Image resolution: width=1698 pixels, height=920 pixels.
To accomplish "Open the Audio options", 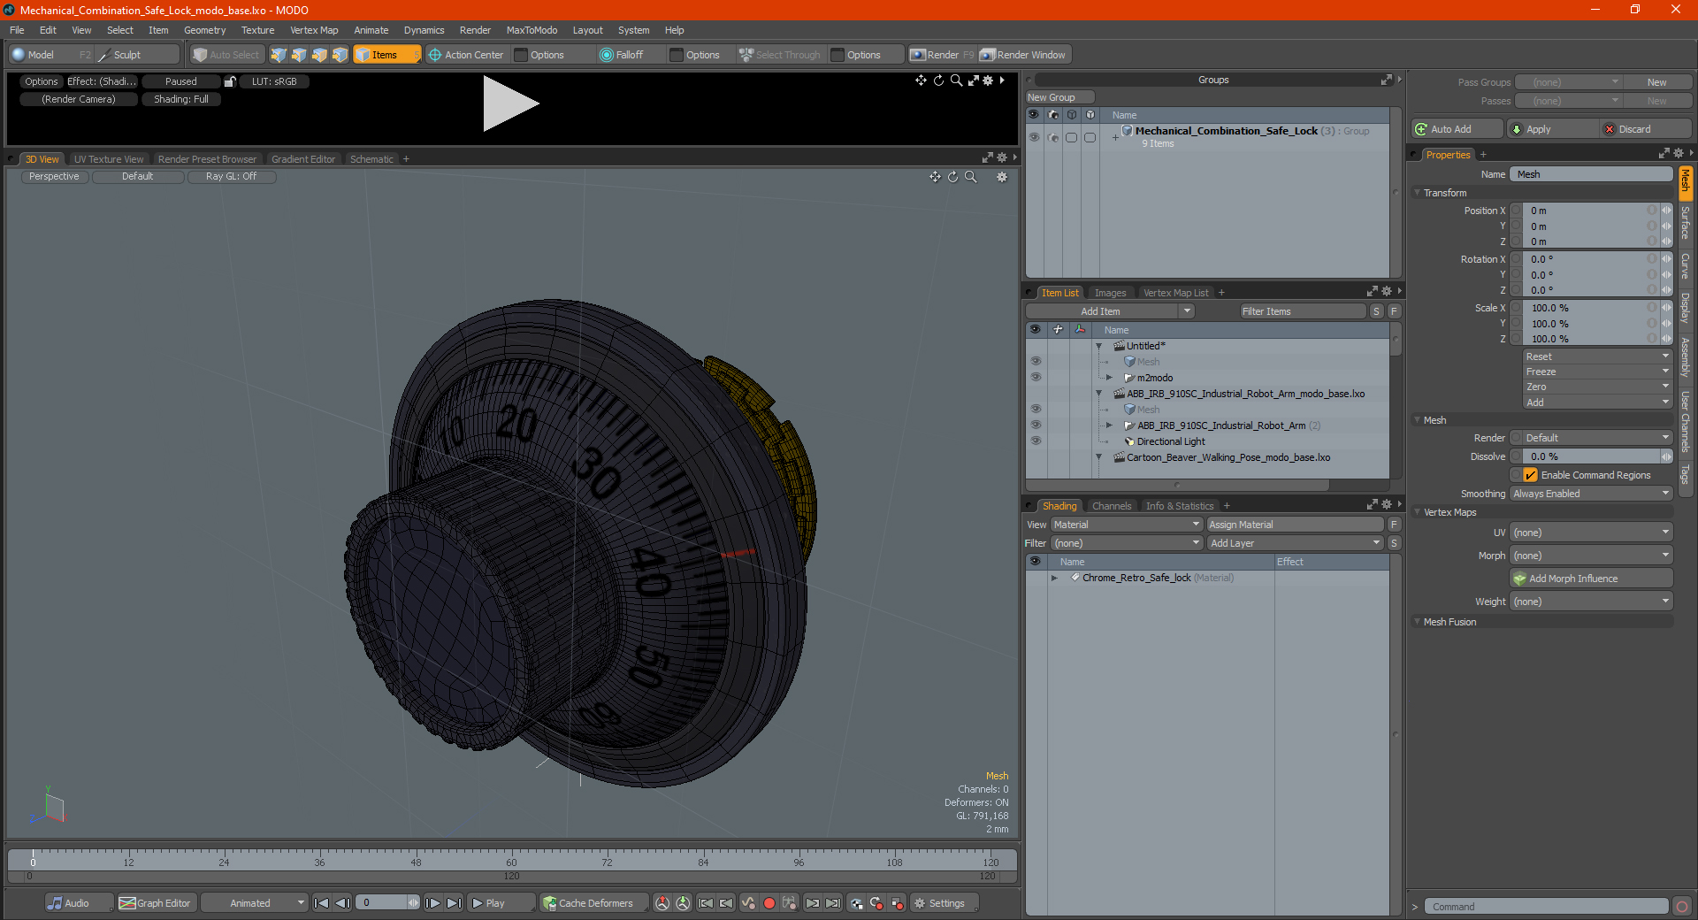I will tap(79, 903).
